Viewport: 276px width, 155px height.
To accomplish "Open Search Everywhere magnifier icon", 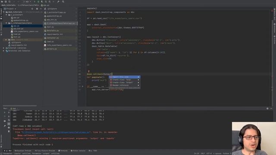I will (63, 2).
